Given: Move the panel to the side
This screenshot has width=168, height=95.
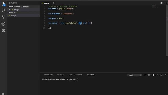Looking at the screenshot, I should [x=161, y=75].
